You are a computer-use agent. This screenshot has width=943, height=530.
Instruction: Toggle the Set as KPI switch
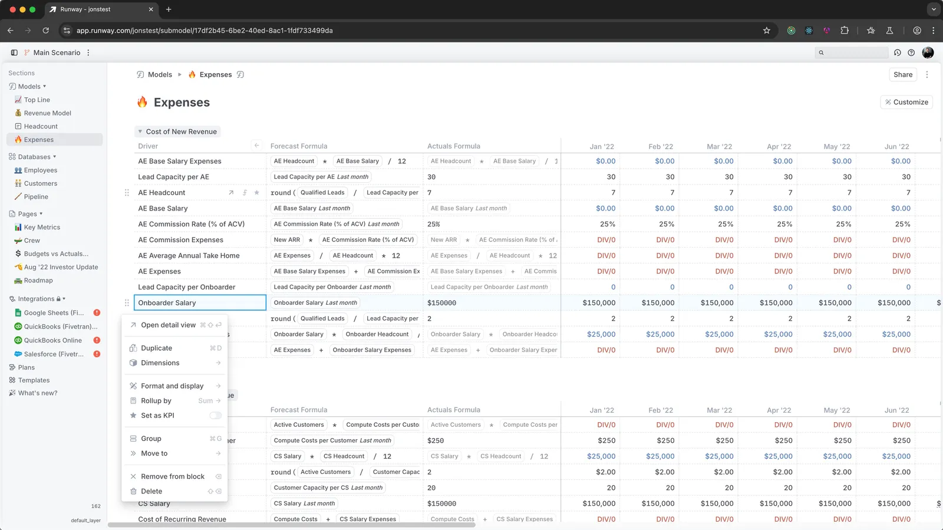[216, 416]
